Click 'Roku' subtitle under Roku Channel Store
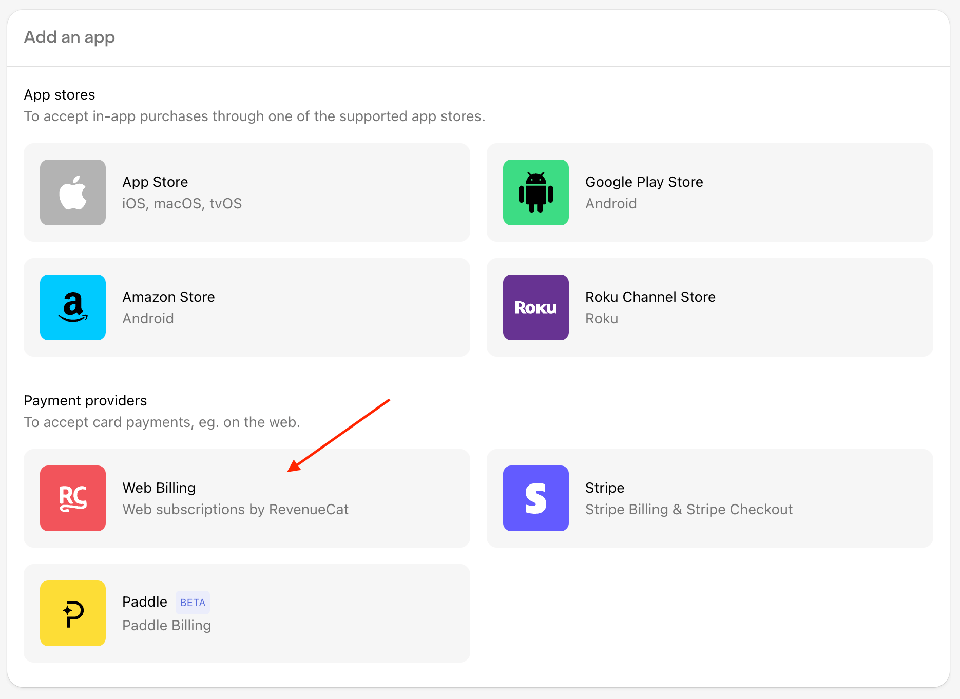The height and width of the screenshot is (699, 960). [x=602, y=319]
